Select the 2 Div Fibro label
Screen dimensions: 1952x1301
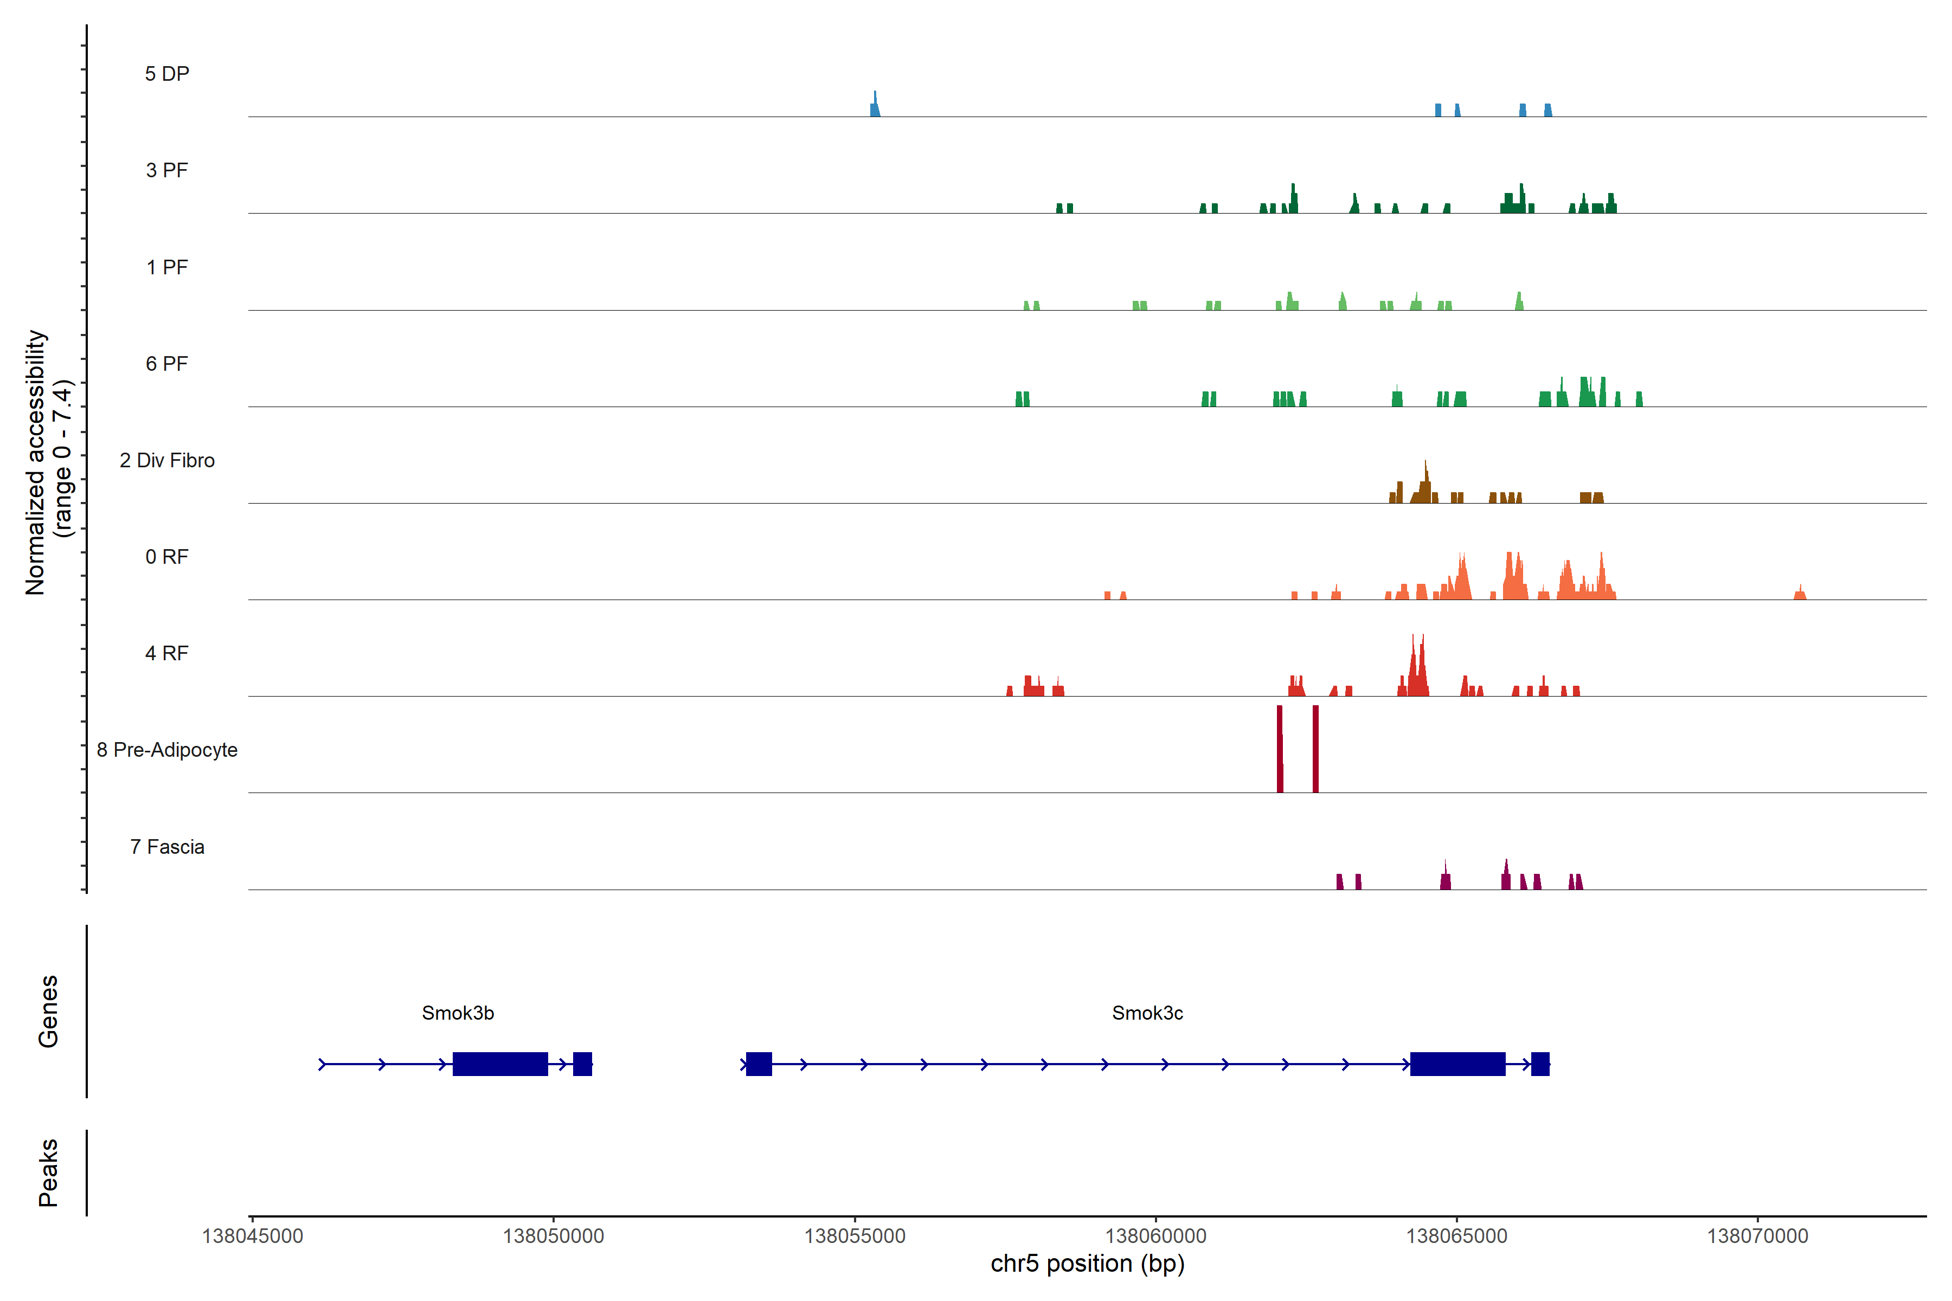point(167,460)
